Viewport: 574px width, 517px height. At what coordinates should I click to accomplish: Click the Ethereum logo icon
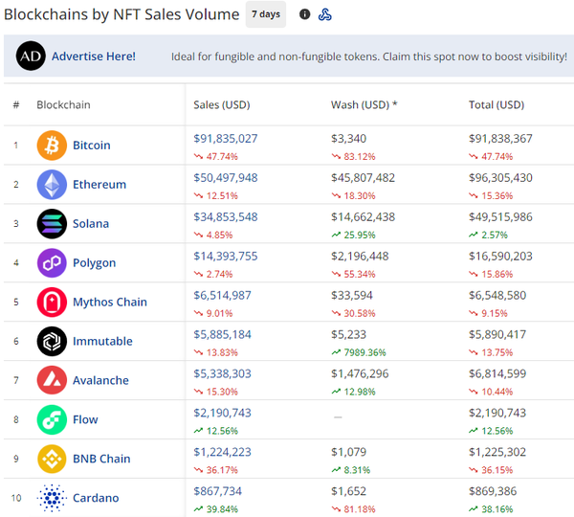click(x=52, y=185)
